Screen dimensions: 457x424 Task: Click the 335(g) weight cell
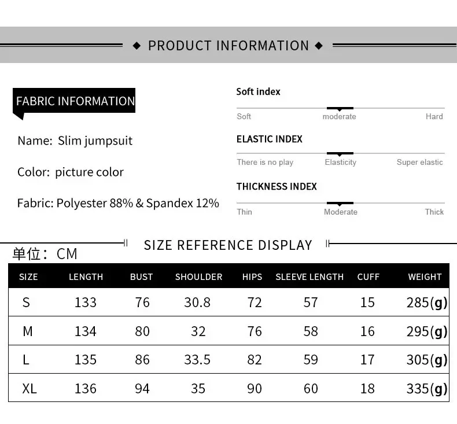(x=426, y=389)
